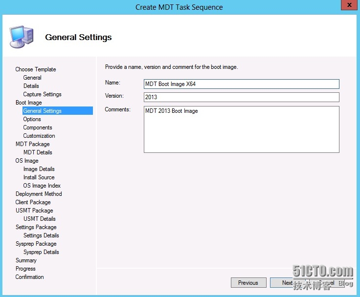Select USMT Details step
Viewport: 360px width, 297px height.
(40, 219)
